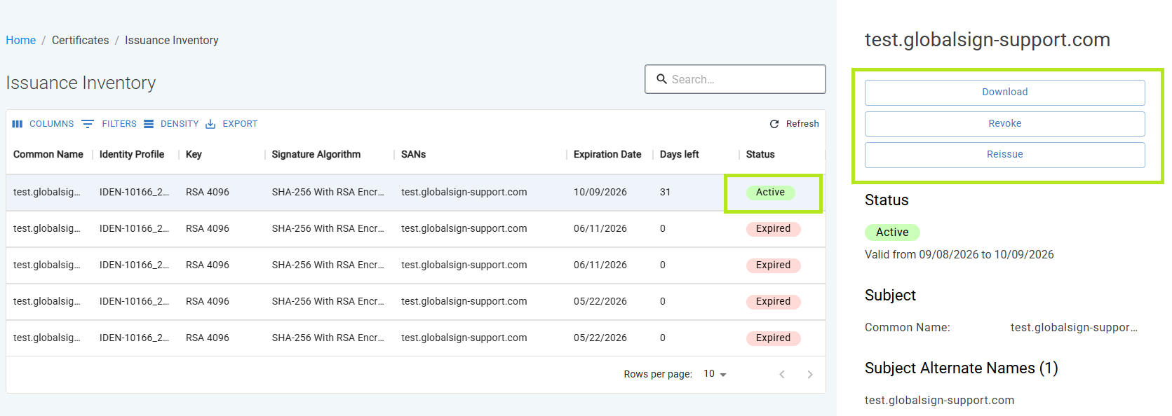Reissue the selected certificate

(x=1004, y=155)
